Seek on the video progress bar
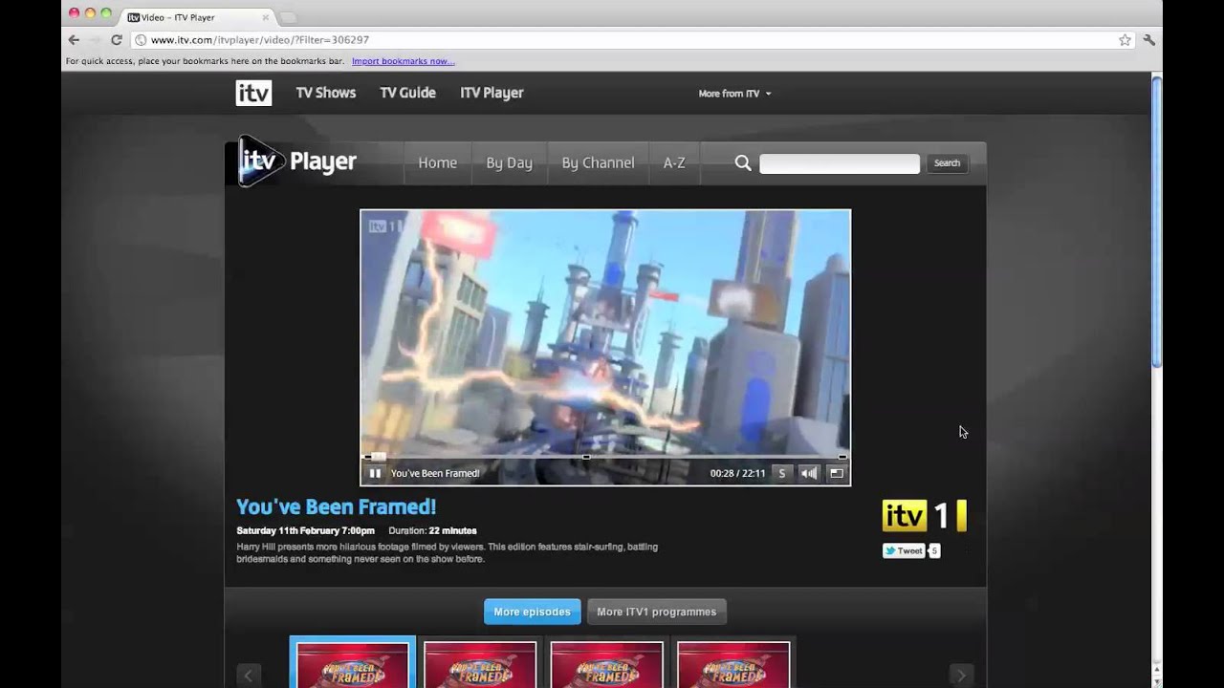 coord(604,457)
